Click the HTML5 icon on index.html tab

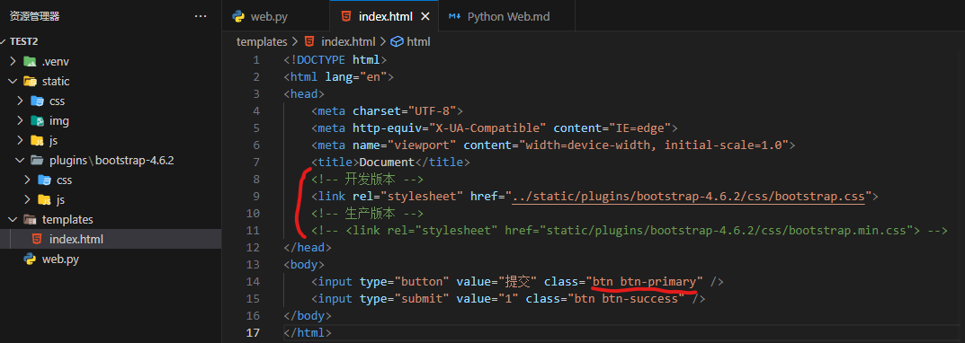[x=346, y=16]
